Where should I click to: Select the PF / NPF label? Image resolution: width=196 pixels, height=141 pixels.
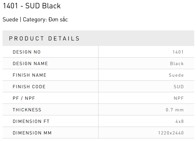coord(24,98)
